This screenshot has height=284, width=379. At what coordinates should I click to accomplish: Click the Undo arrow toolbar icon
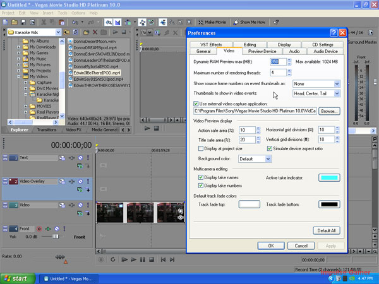pyautogui.click(x=75, y=23)
